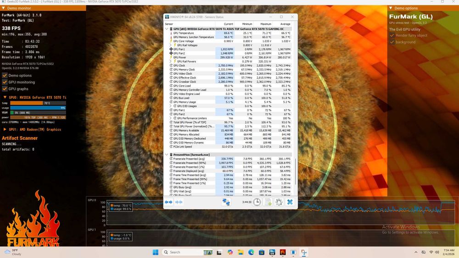Image resolution: width=459 pixels, height=258 pixels.
Task: Click GPU Core Voltage lightning icon
Action: pyautogui.click(x=171, y=41)
